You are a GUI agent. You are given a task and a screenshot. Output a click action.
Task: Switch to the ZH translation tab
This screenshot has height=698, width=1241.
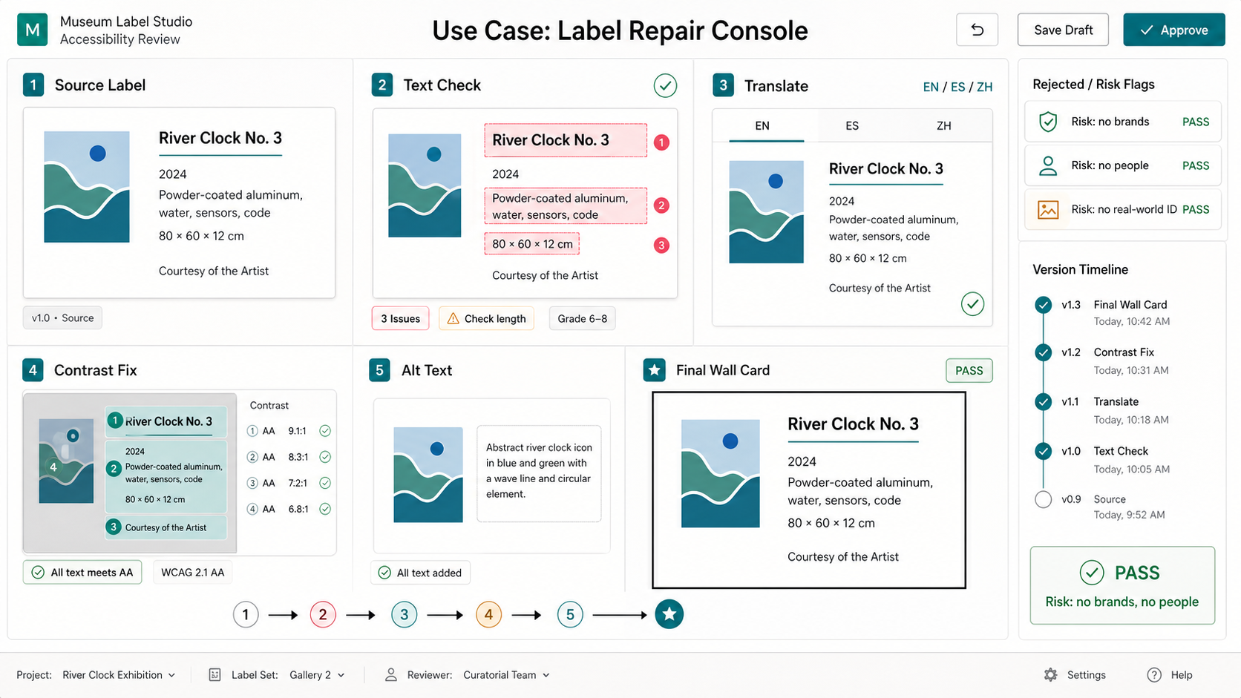(943, 126)
